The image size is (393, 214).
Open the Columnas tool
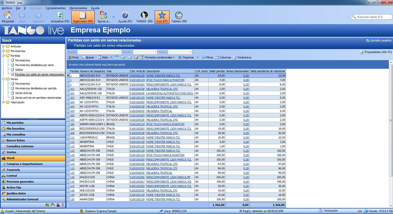click(x=223, y=58)
